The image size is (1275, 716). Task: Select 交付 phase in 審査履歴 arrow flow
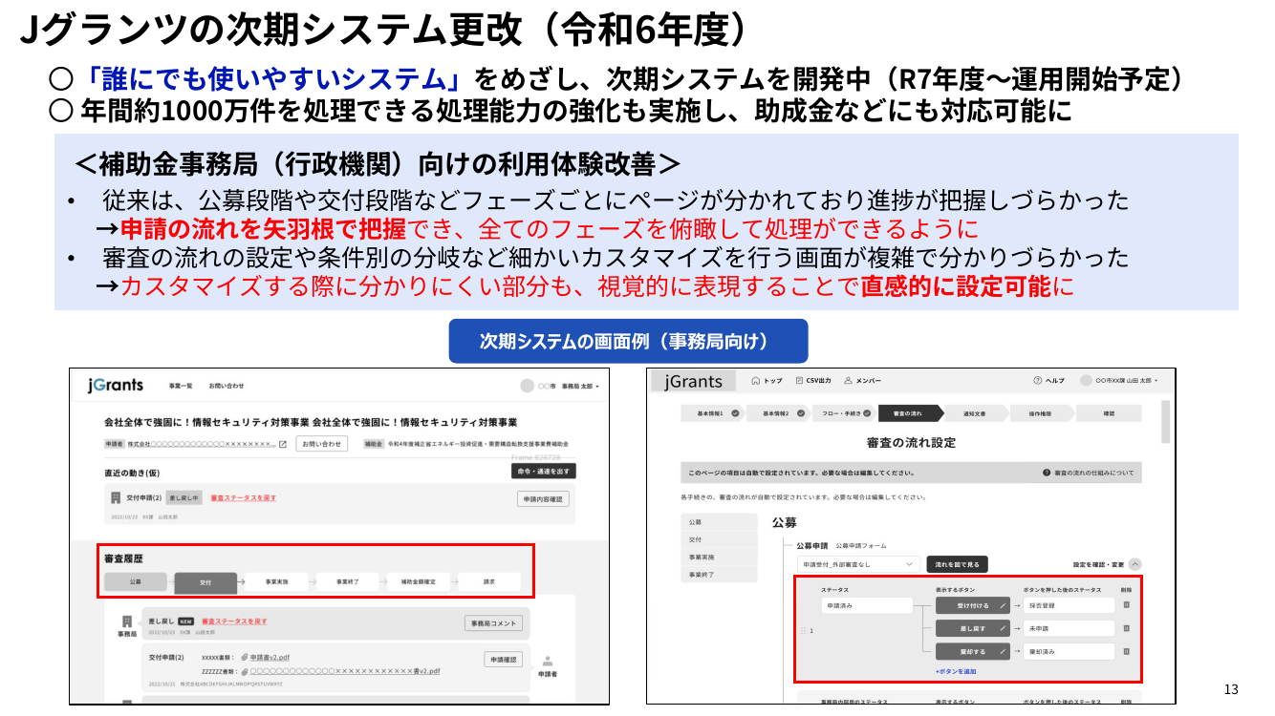click(205, 581)
